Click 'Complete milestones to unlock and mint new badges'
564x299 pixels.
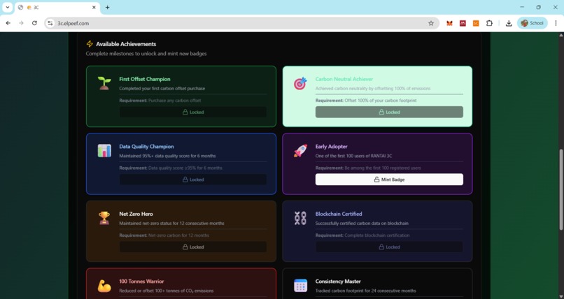(x=146, y=54)
